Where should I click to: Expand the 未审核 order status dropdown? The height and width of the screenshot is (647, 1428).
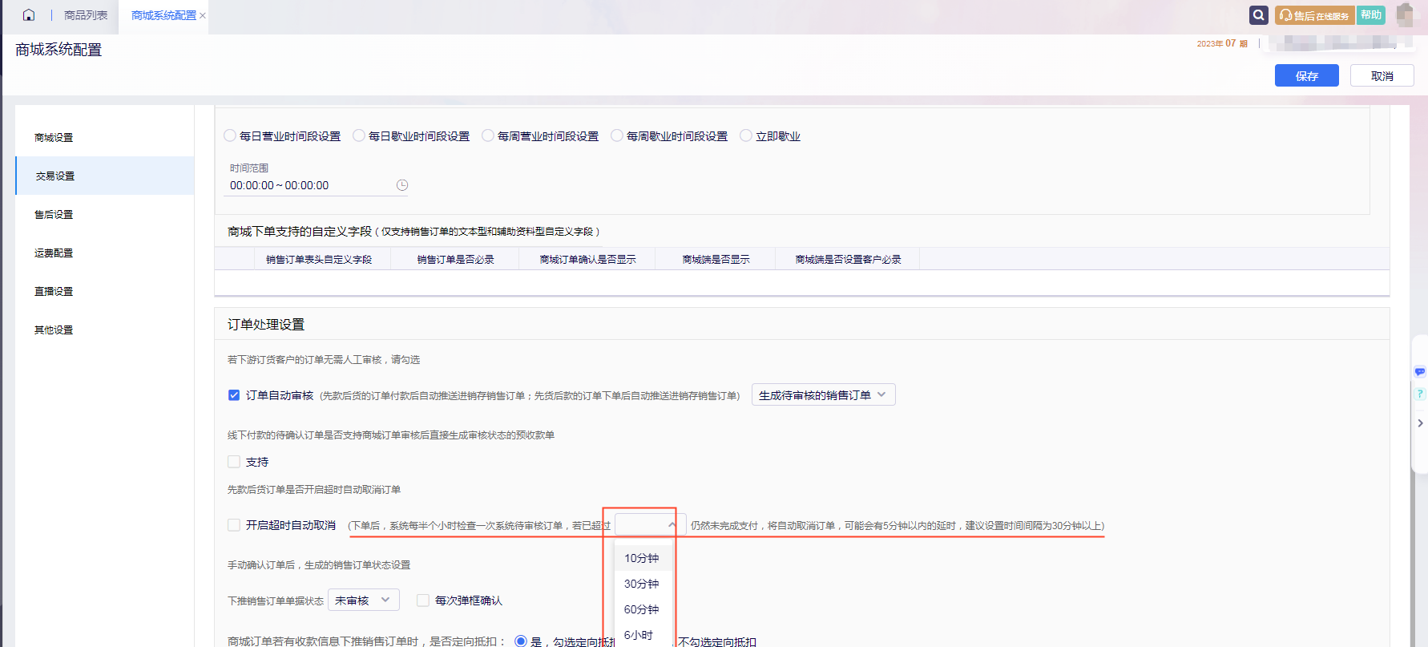[x=363, y=600]
